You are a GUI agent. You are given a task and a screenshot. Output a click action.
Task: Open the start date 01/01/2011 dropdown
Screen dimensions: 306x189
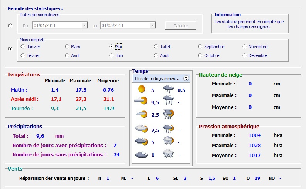(x=84, y=25)
